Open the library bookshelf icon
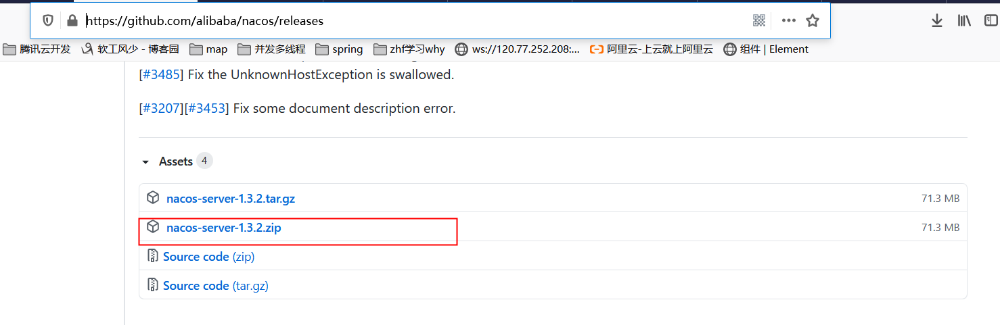 click(x=964, y=21)
